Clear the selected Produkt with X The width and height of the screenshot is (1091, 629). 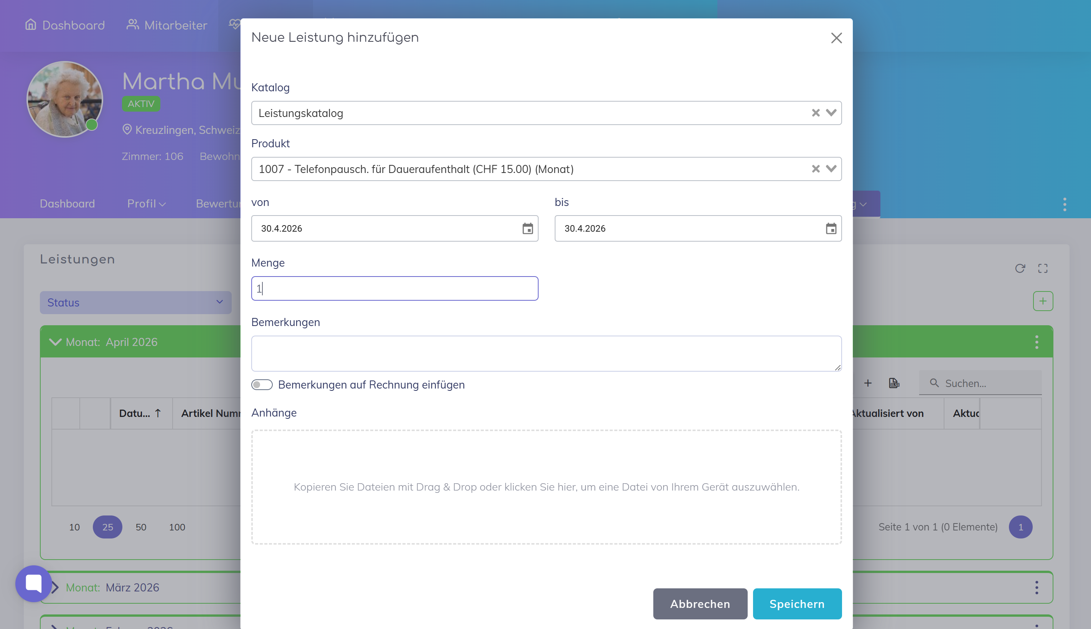(815, 169)
